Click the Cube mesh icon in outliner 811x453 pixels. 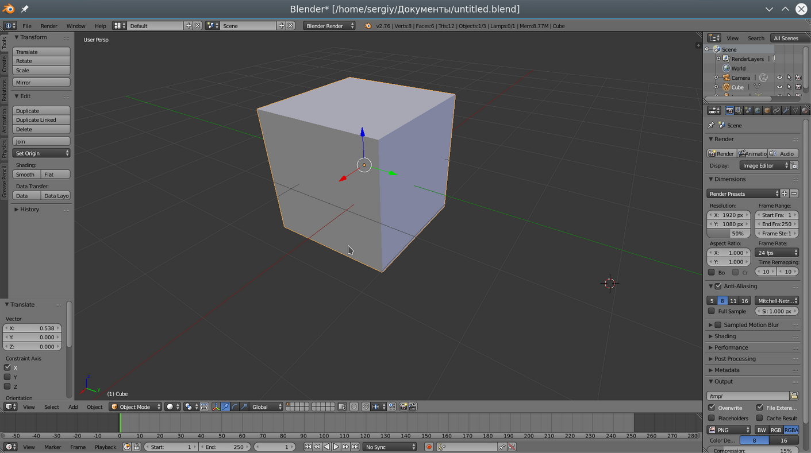tap(757, 87)
